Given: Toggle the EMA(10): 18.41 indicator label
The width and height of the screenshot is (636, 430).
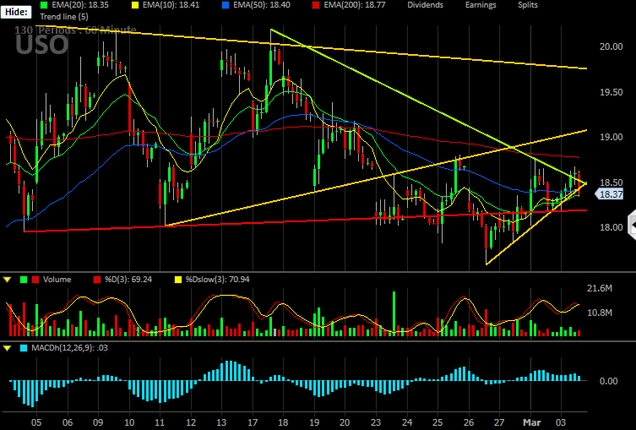Looking at the screenshot, I should (171, 5).
